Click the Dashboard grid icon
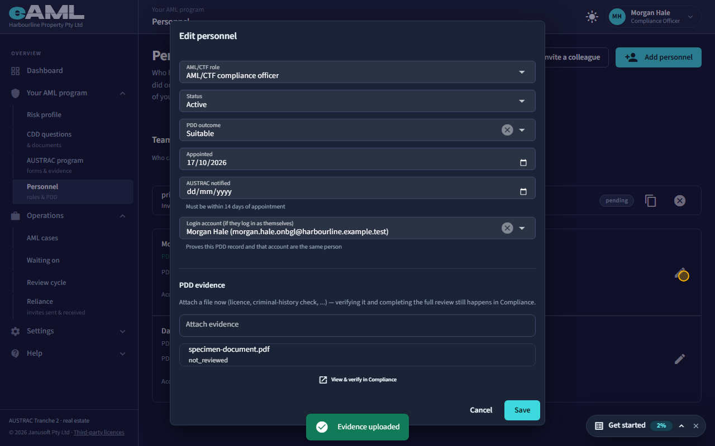715x446 pixels. [x=16, y=71]
